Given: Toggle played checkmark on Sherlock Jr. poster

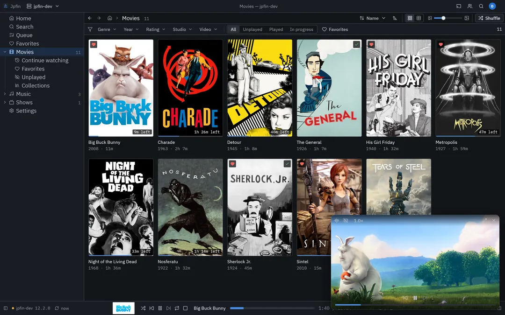Looking at the screenshot, I should pos(287,164).
